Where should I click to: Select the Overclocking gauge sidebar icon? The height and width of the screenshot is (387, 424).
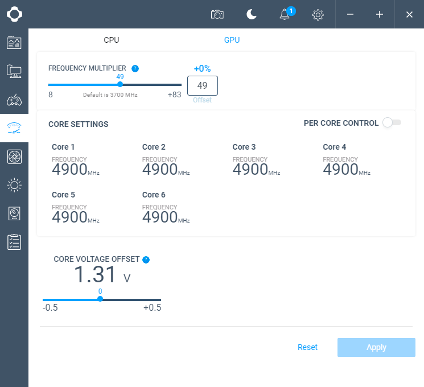(14, 128)
